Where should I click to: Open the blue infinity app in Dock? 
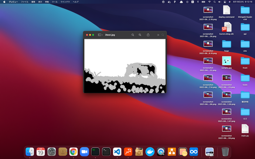click(x=194, y=152)
